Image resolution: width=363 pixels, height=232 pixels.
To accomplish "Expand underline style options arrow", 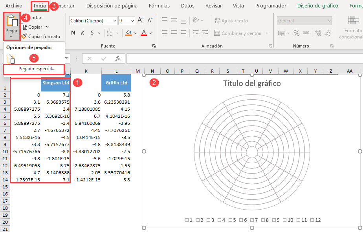I will click(x=99, y=33).
